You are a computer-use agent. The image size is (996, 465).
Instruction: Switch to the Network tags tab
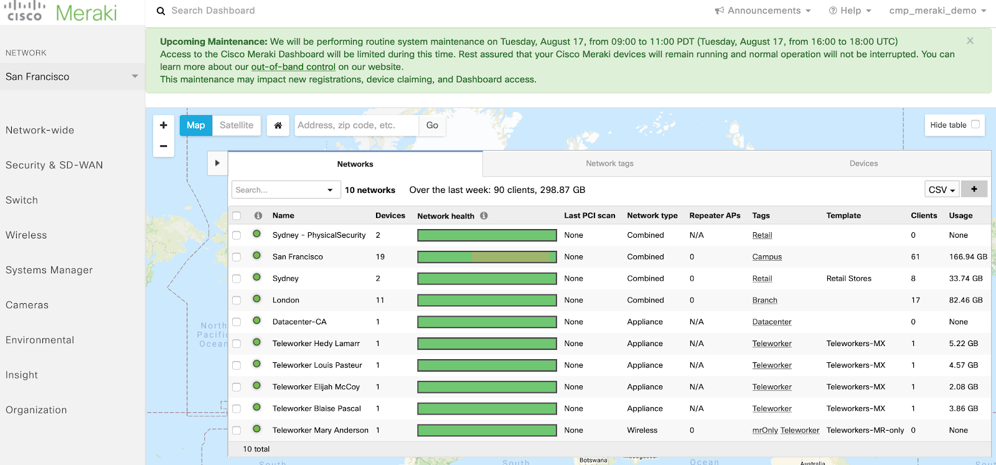click(609, 164)
